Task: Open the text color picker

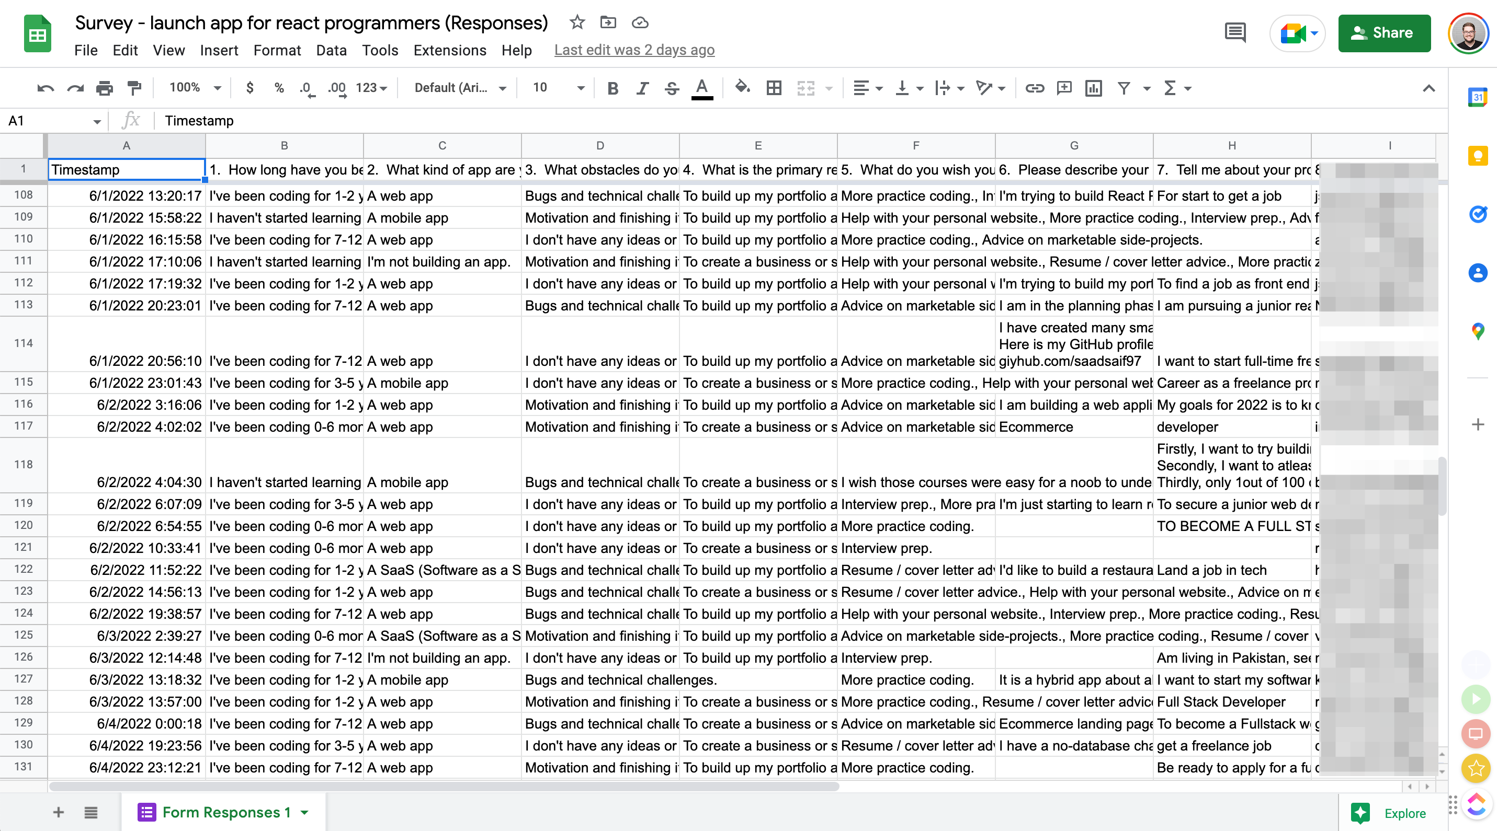Action: point(702,88)
